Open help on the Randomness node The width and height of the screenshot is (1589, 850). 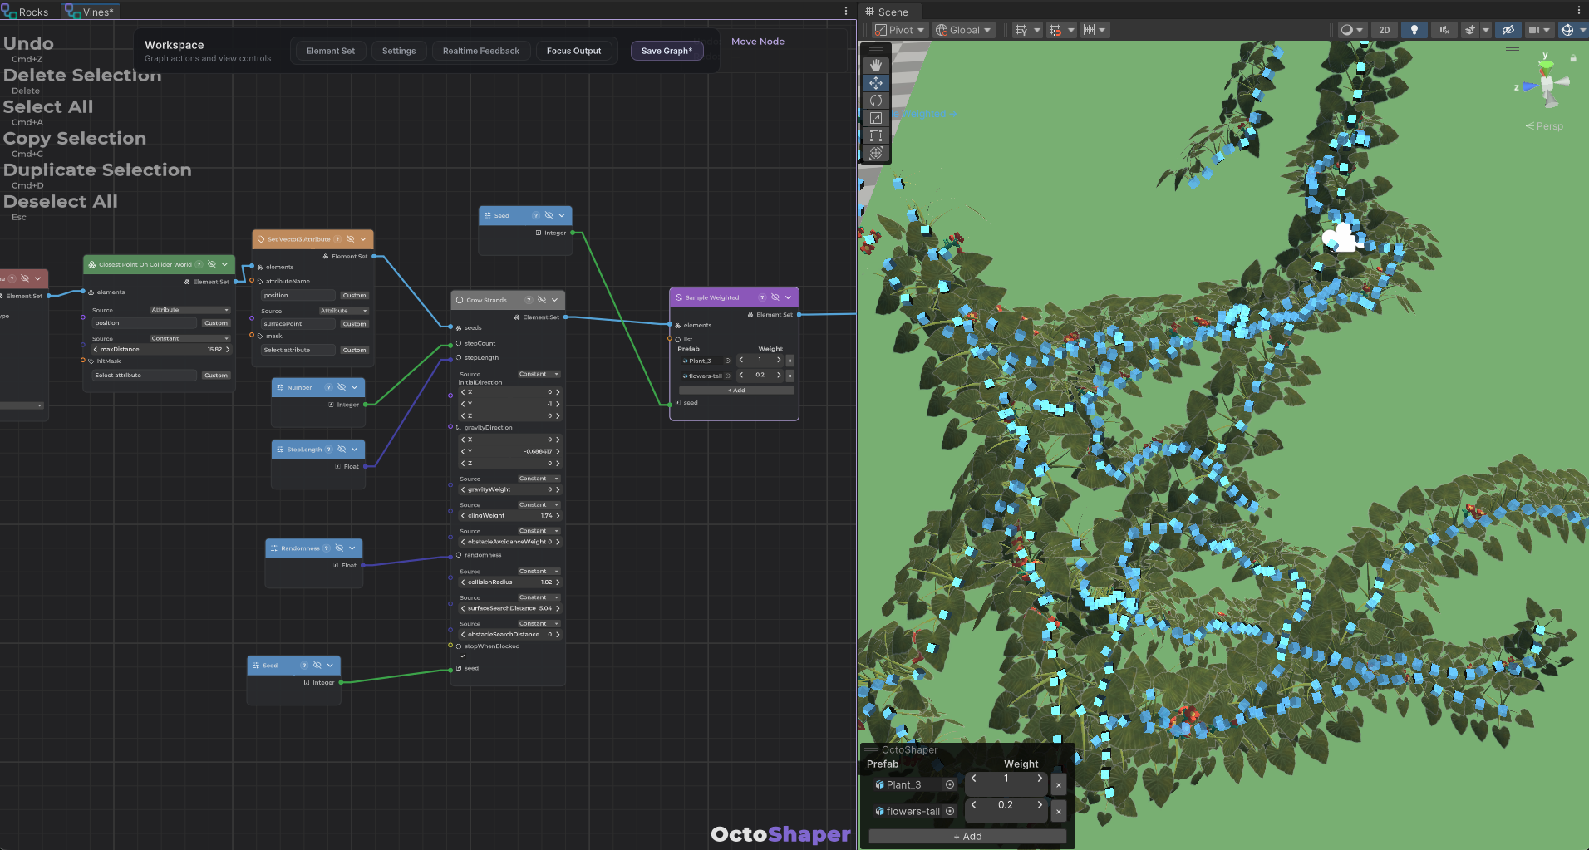pyautogui.click(x=326, y=548)
